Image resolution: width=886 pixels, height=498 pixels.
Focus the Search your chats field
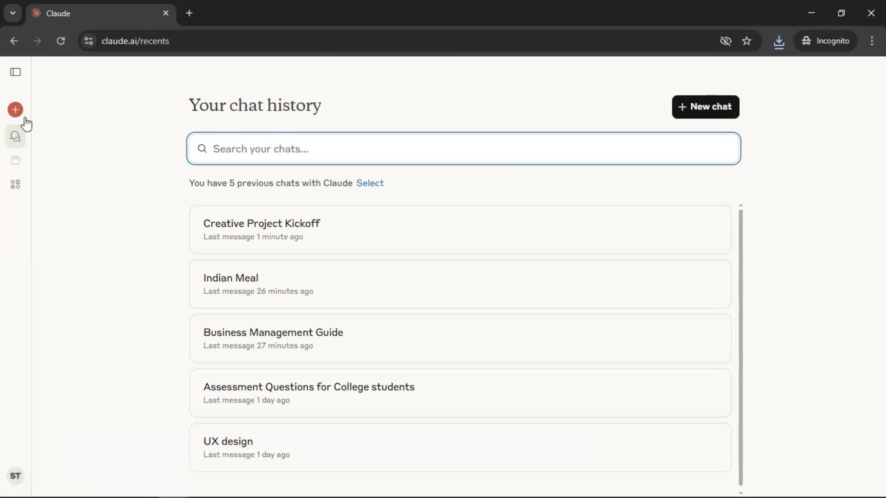pyautogui.click(x=464, y=148)
